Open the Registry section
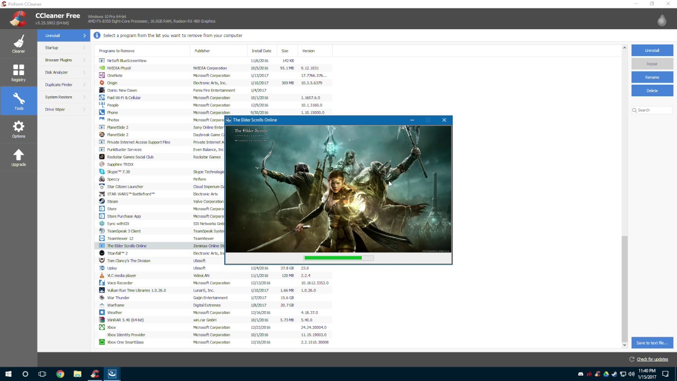This screenshot has height=381, width=677. click(19, 72)
